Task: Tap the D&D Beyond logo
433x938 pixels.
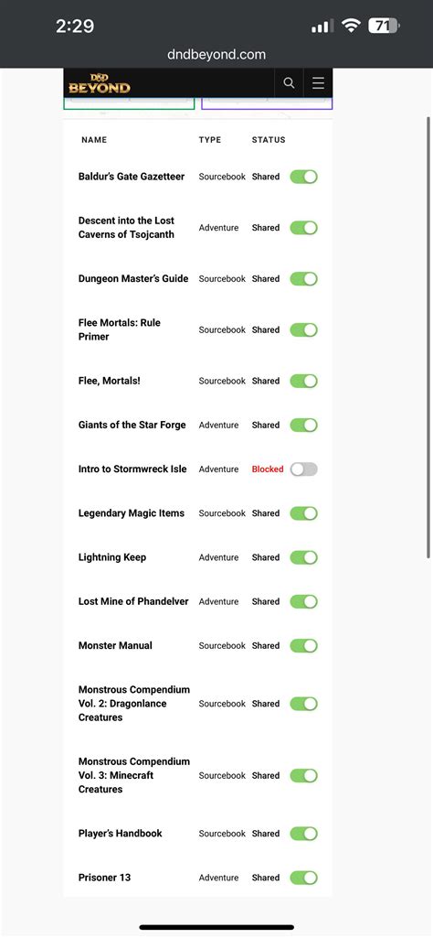Action: click(x=100, y=84)
